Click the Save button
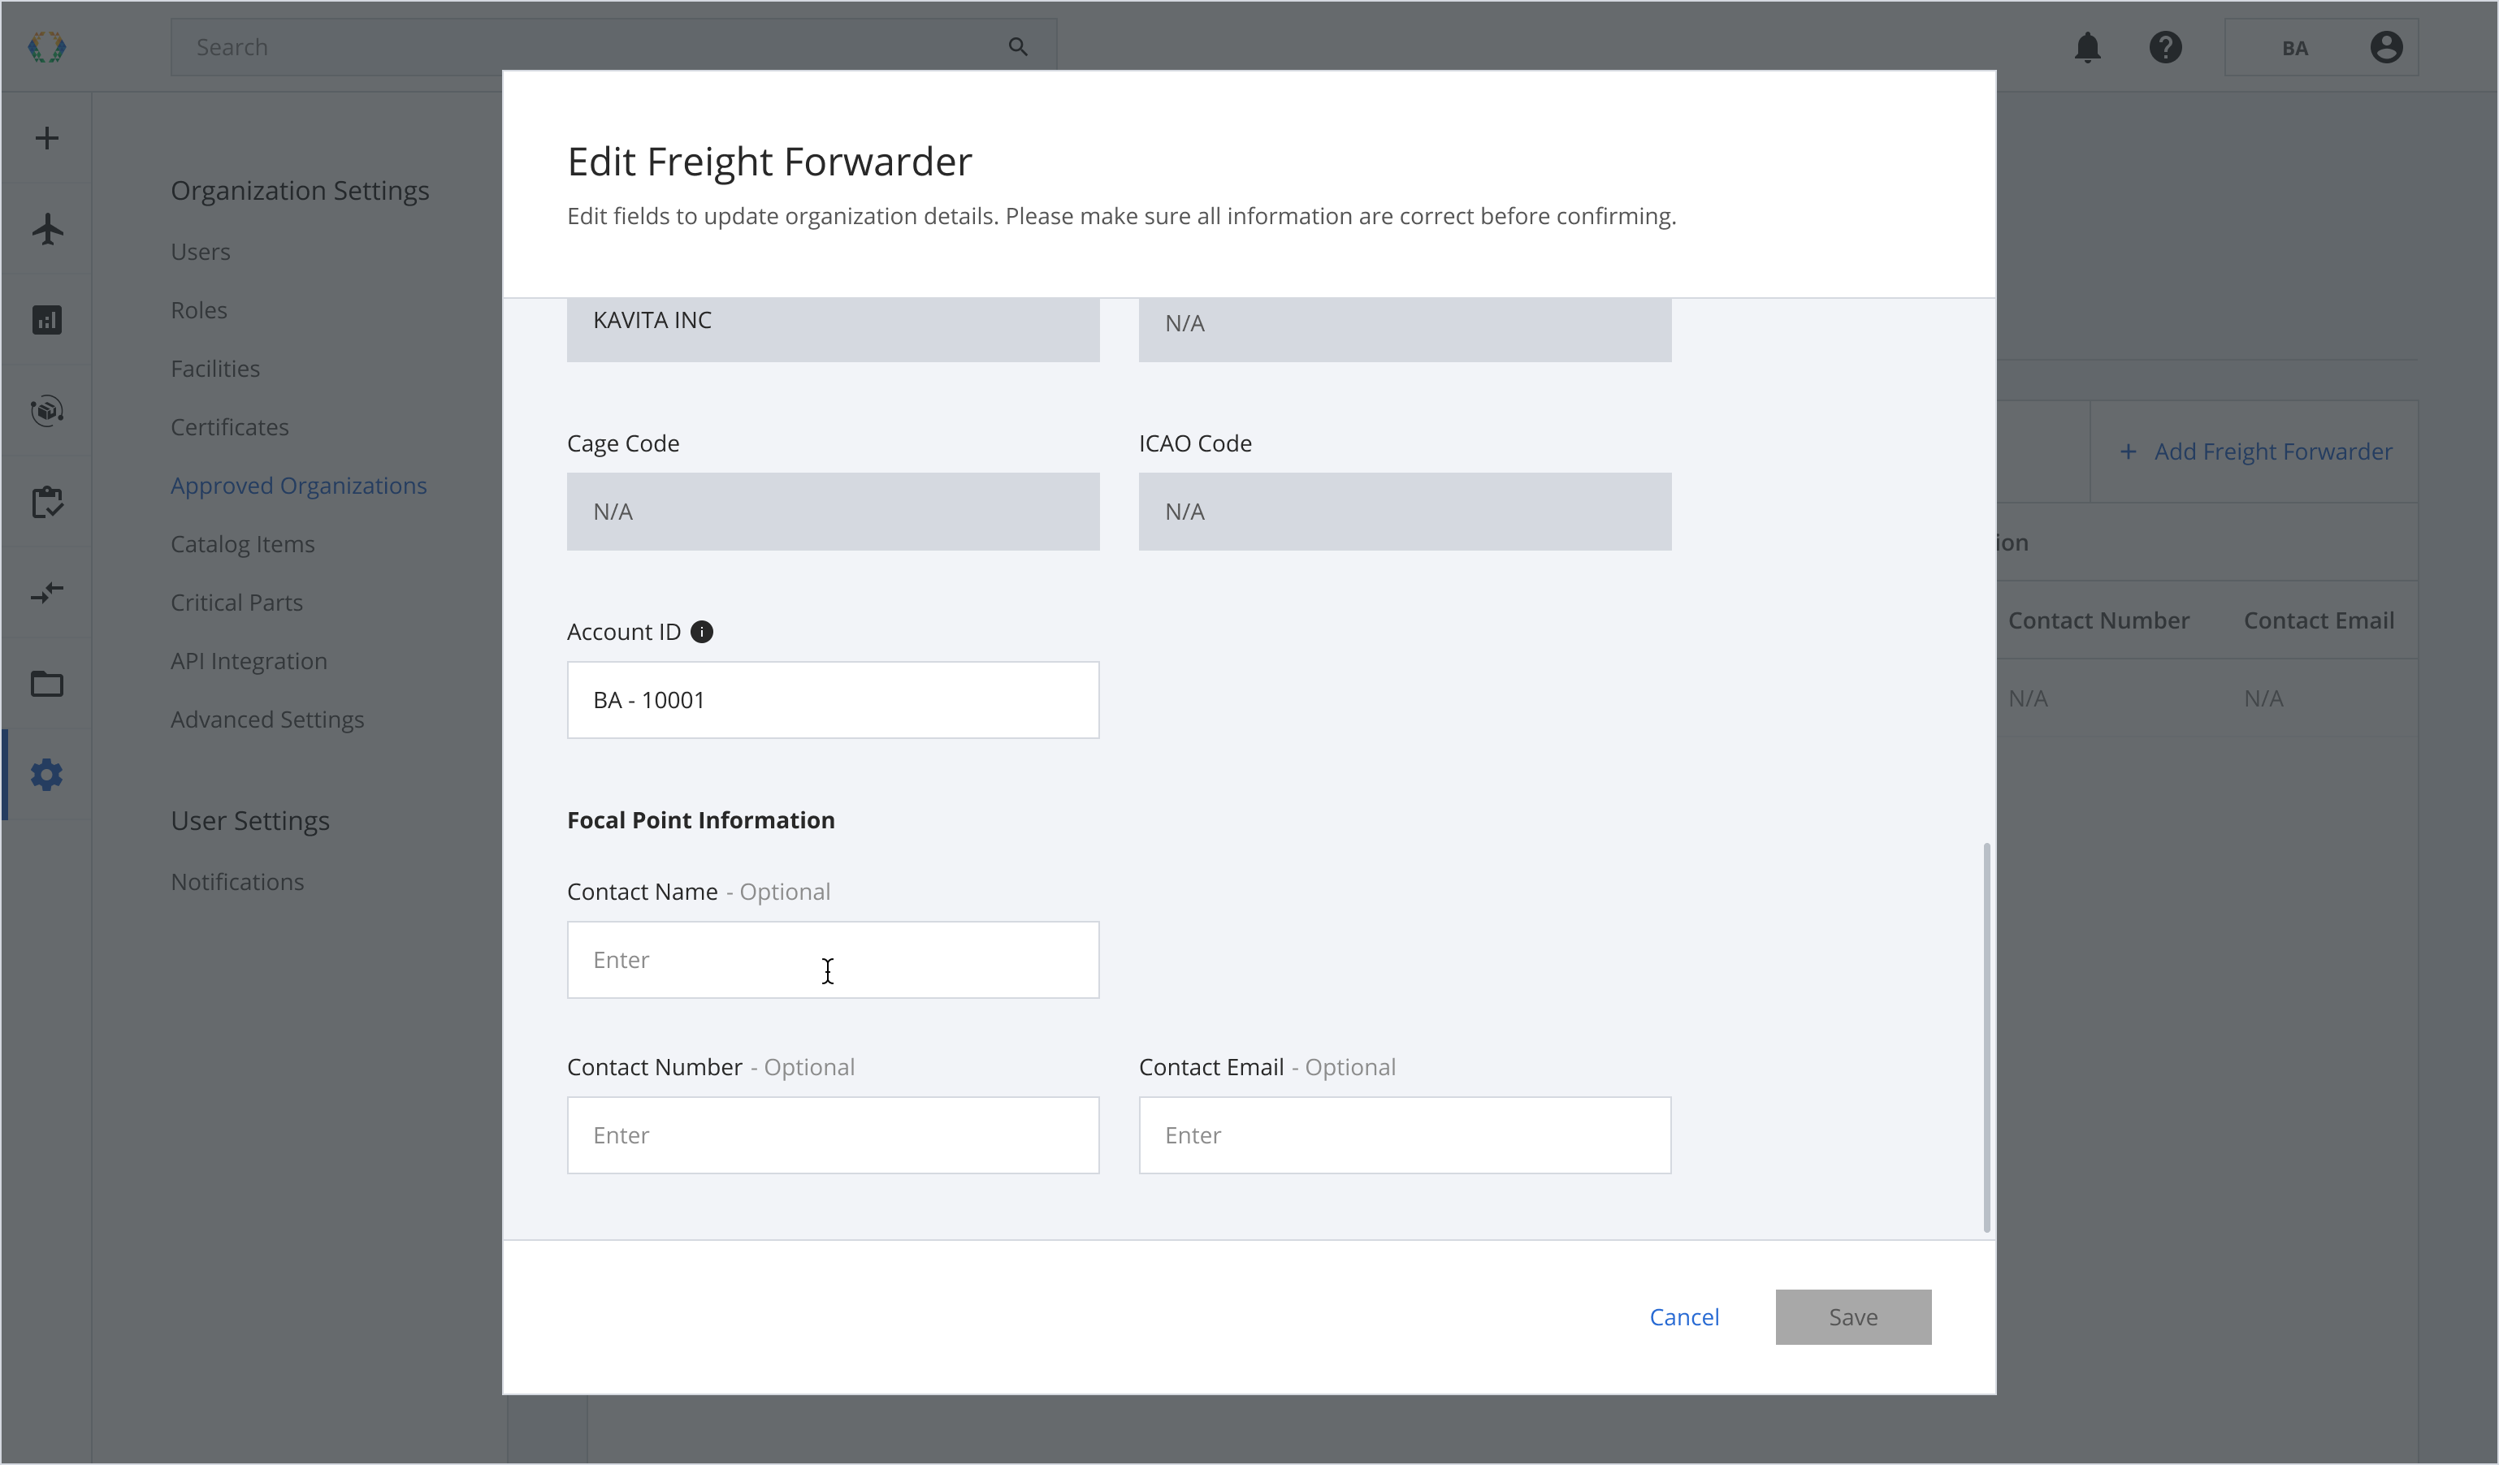2499x1465 pixels. tap(1852, 1317)
